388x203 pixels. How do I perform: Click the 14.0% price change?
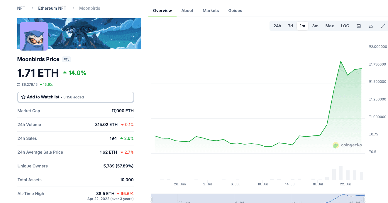coord(75,73)
